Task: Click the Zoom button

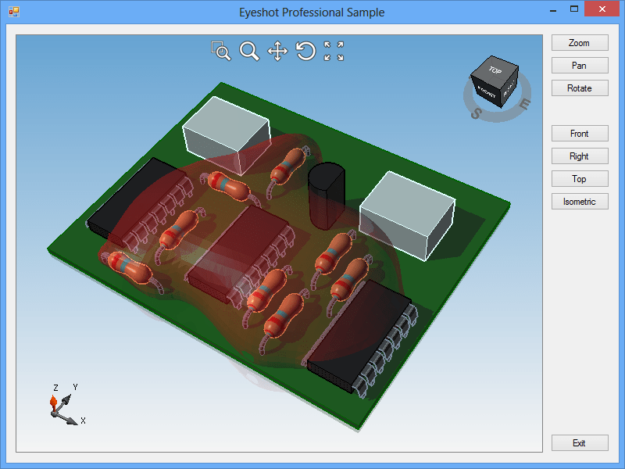Action: (580, 43)
